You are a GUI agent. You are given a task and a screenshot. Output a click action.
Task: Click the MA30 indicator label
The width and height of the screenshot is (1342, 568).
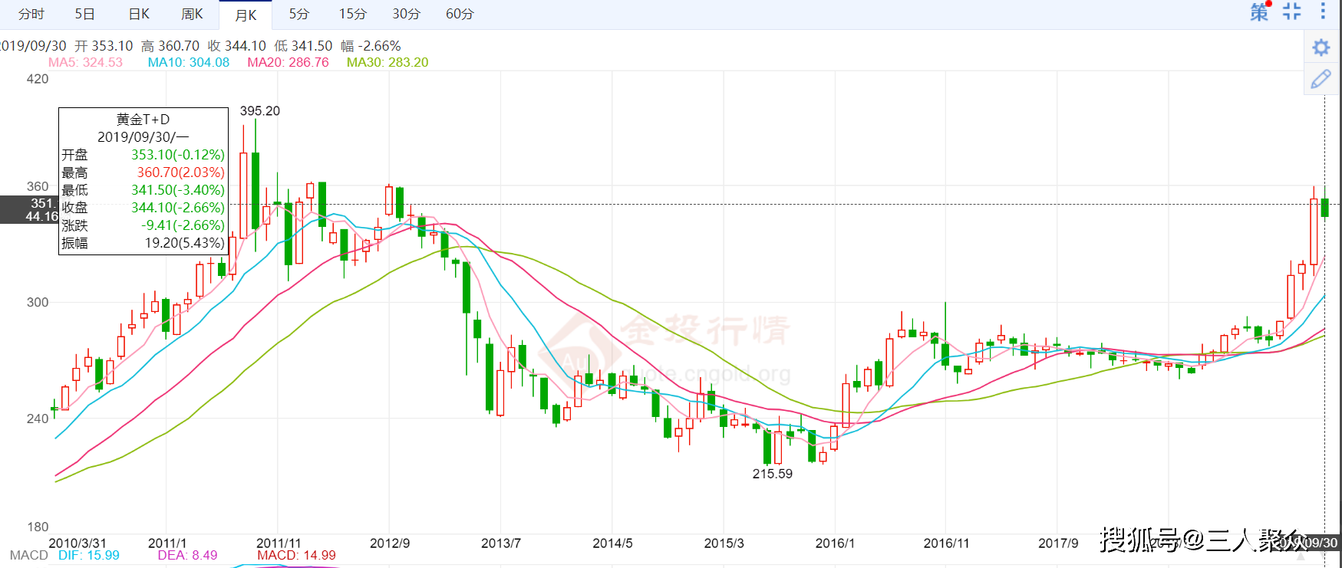coord(387,62)
